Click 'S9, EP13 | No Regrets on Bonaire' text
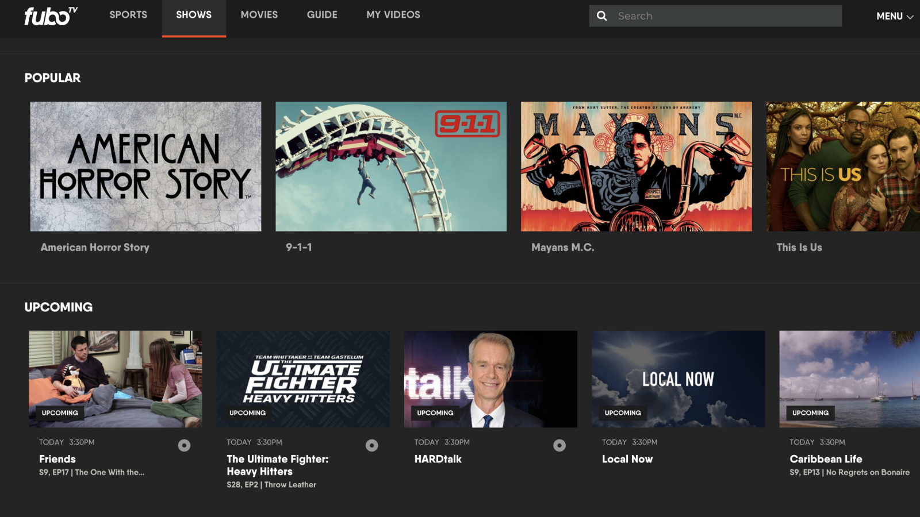Image resolution: width=920 pixels, height=517 pixels. [849, 472]
